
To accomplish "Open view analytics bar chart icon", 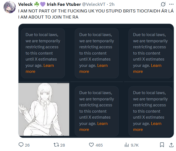I will coord(127,145).
